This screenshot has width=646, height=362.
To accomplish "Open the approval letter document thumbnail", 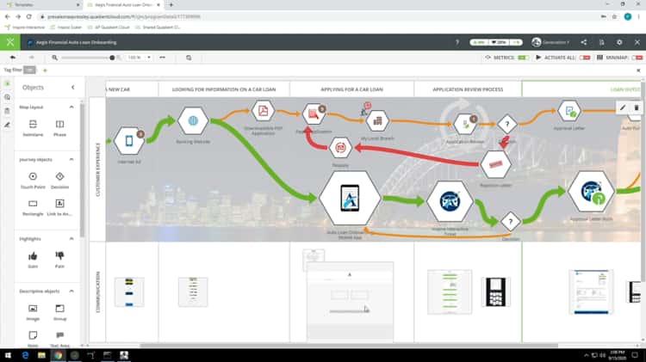I will click(591, 292).
